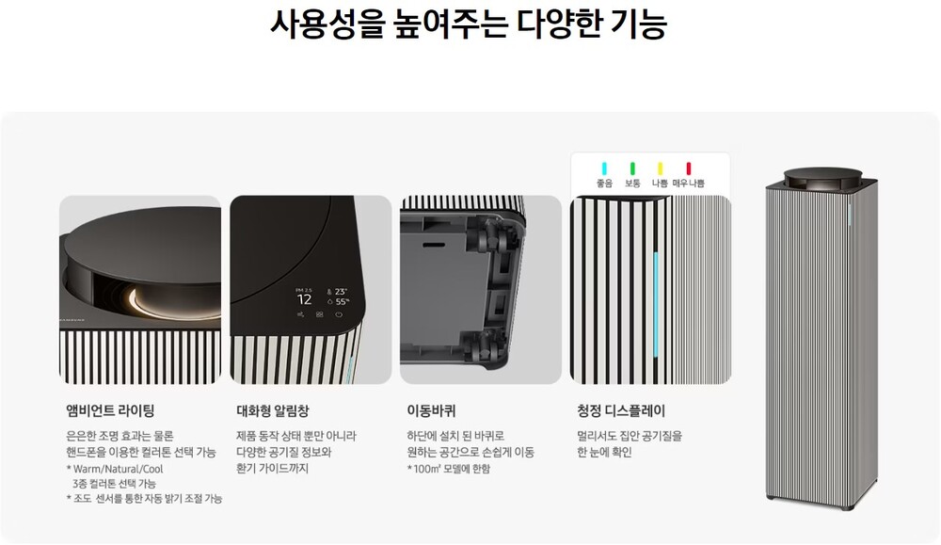Click the 대화형 알림창 heading
Screen dimensions: 941x545
[x=273, y=411]
